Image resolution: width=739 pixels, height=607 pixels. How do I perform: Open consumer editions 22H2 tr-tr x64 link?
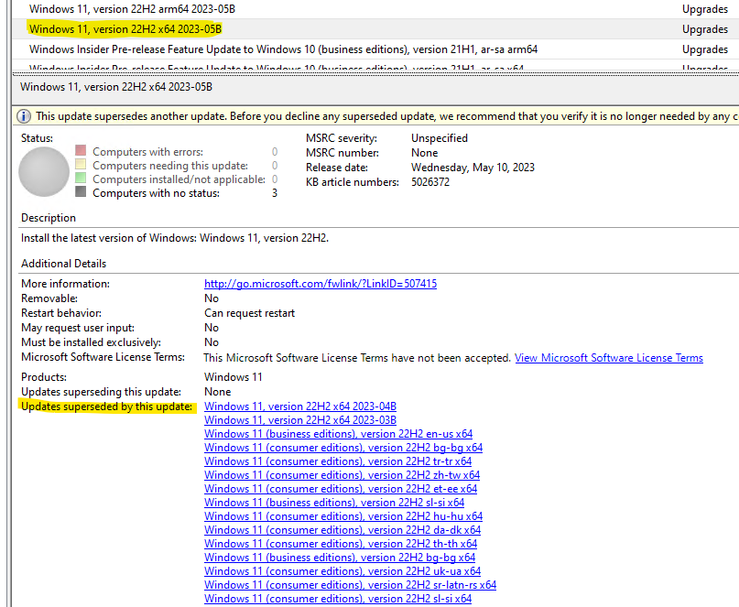338,461
